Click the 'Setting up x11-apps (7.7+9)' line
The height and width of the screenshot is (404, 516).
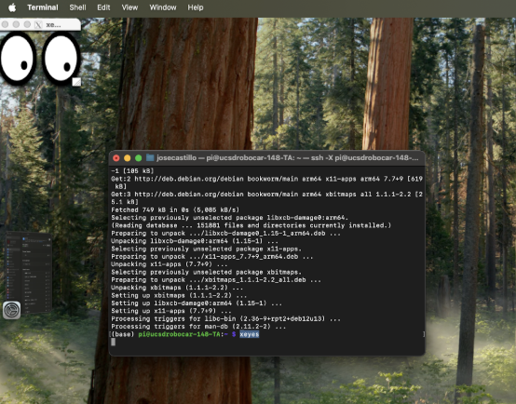click(171, 311)
